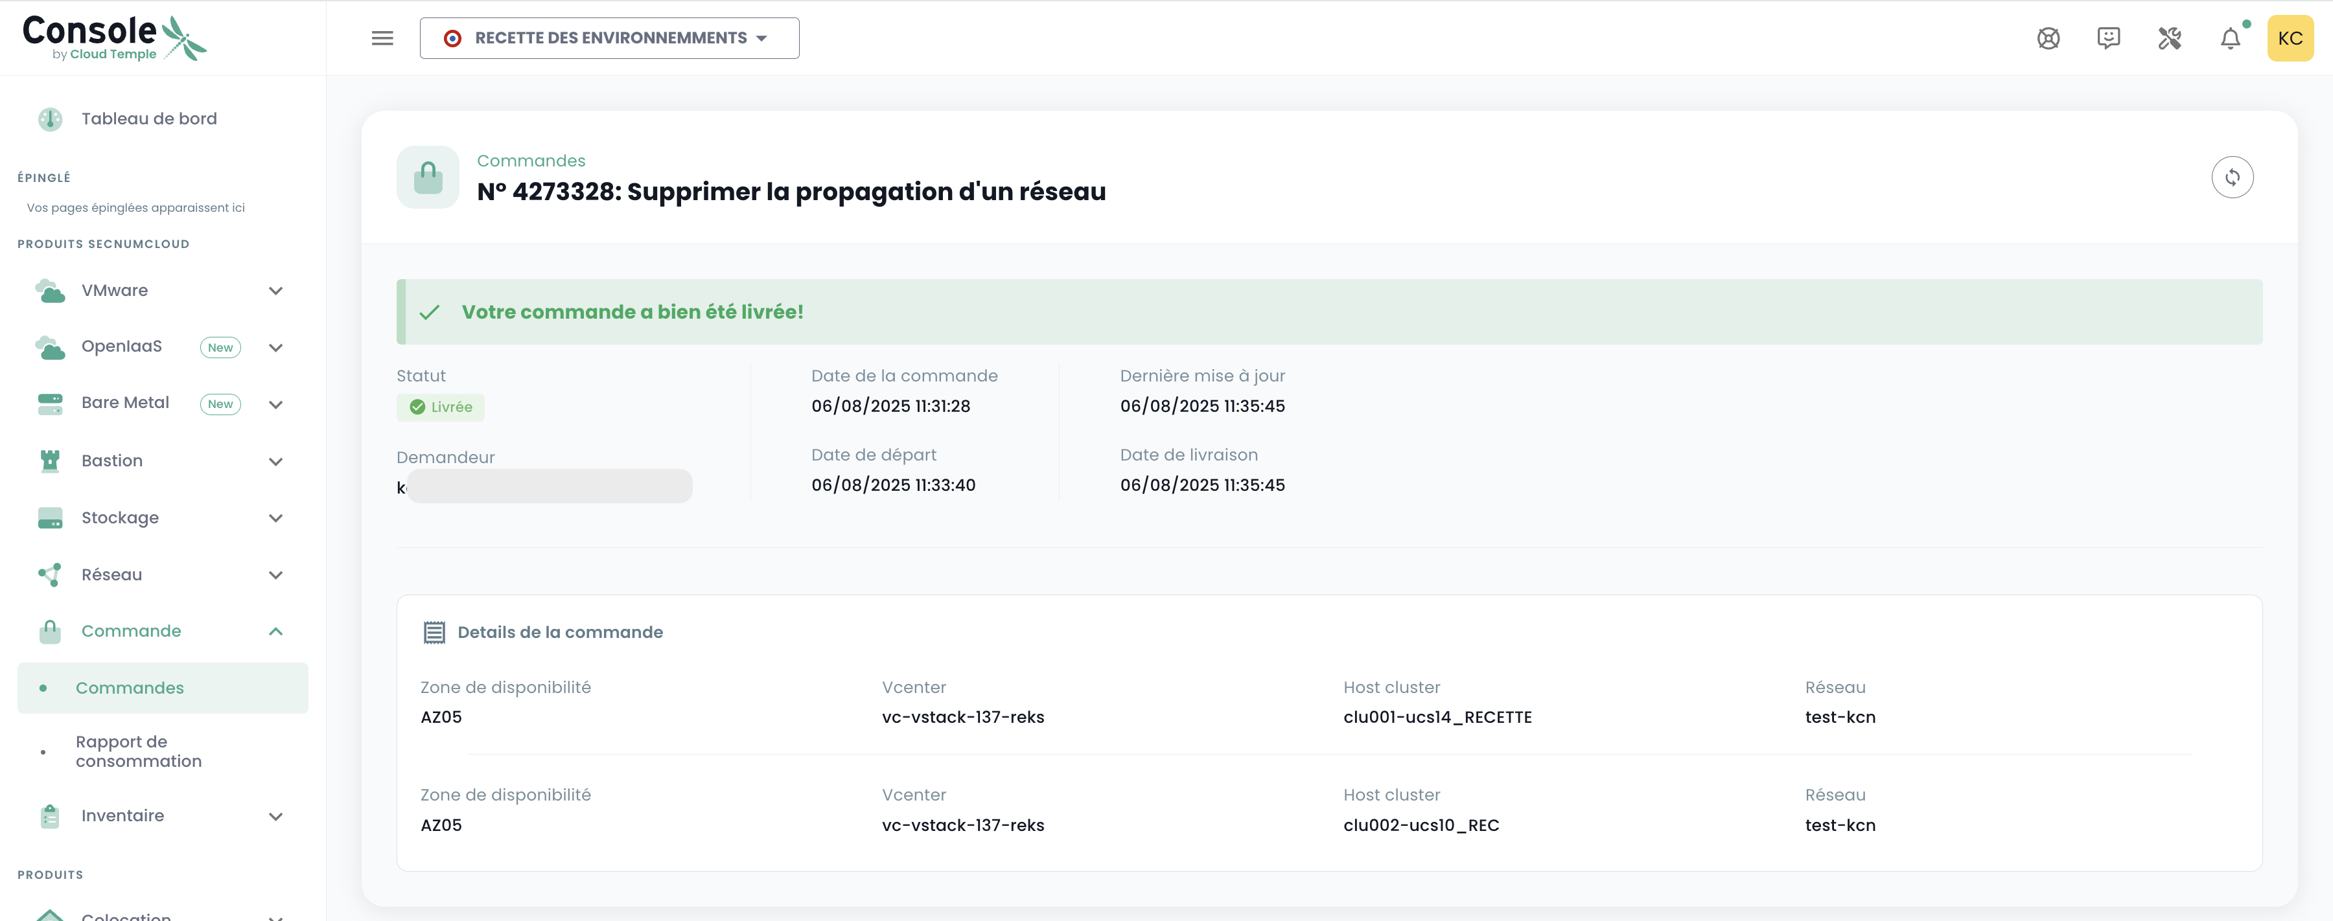
Task: Click the Bastion tower icon in sidebar
Action: pos(50,460)
